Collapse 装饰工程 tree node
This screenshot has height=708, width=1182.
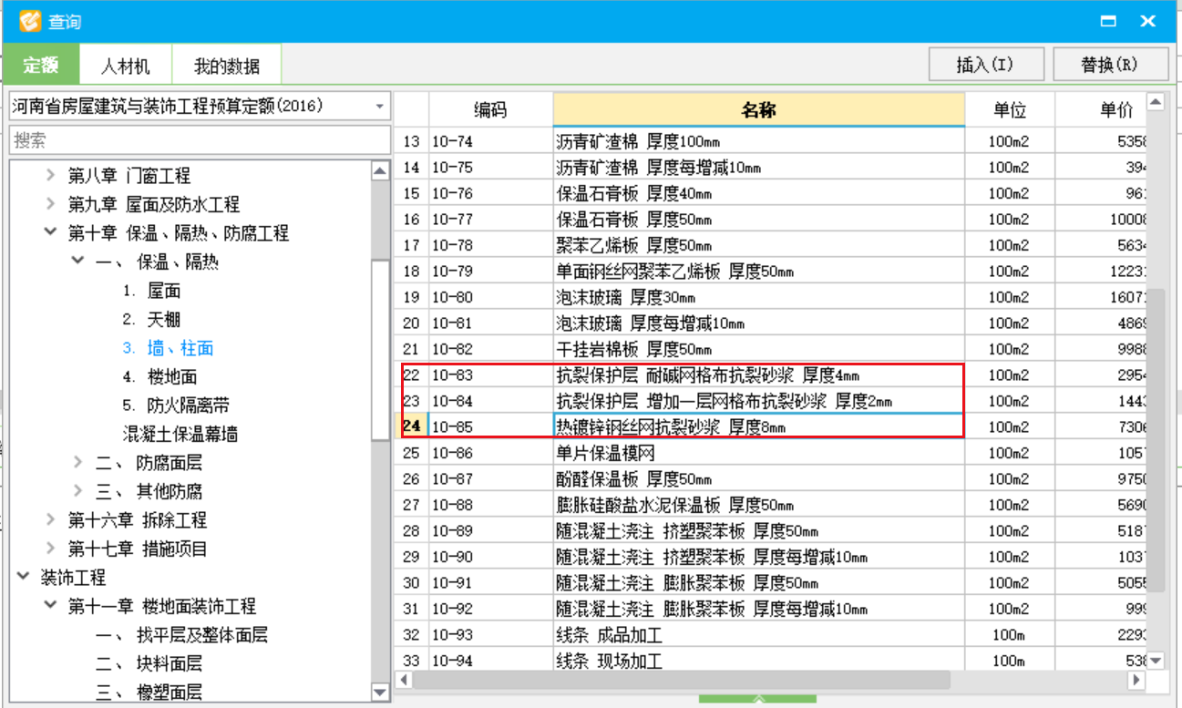[x=23, y=578]
